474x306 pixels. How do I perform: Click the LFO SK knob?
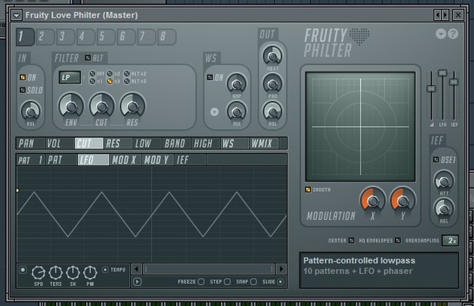point(73,272)
